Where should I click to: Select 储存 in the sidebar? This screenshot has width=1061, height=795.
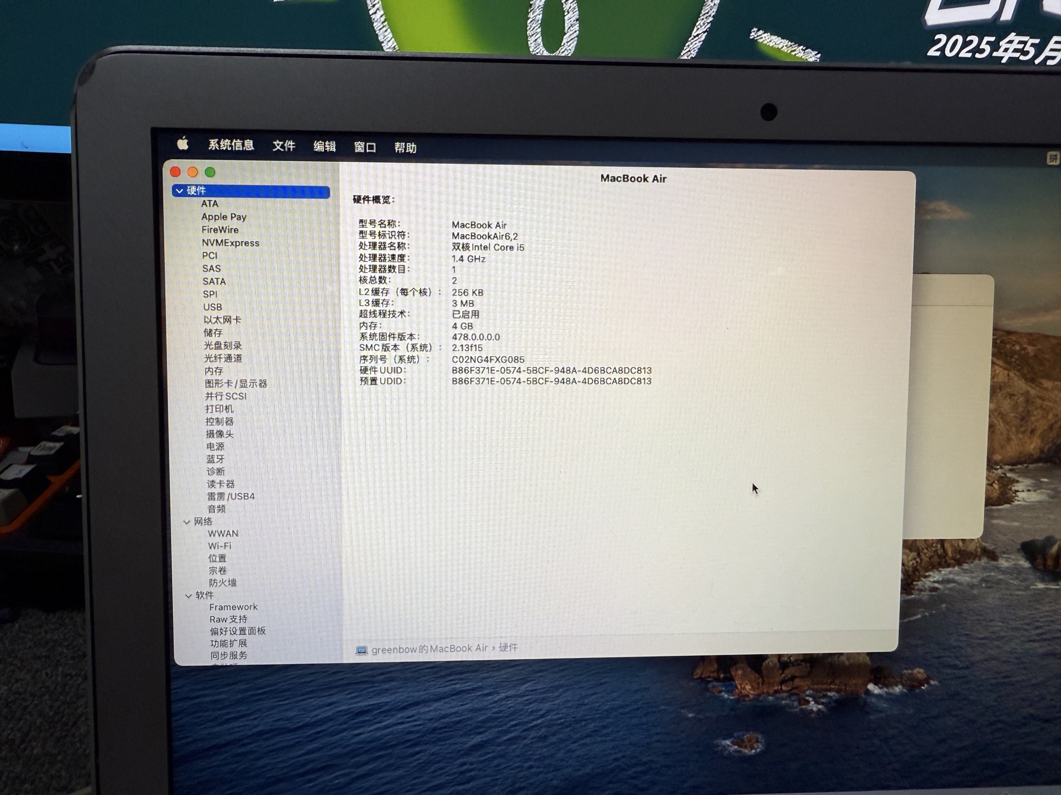213,333
